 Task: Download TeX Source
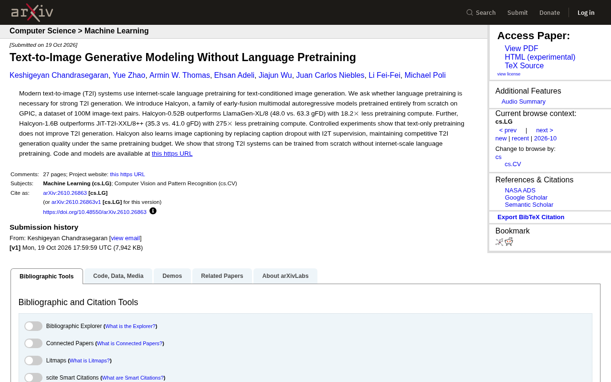[x=524, y=66]
